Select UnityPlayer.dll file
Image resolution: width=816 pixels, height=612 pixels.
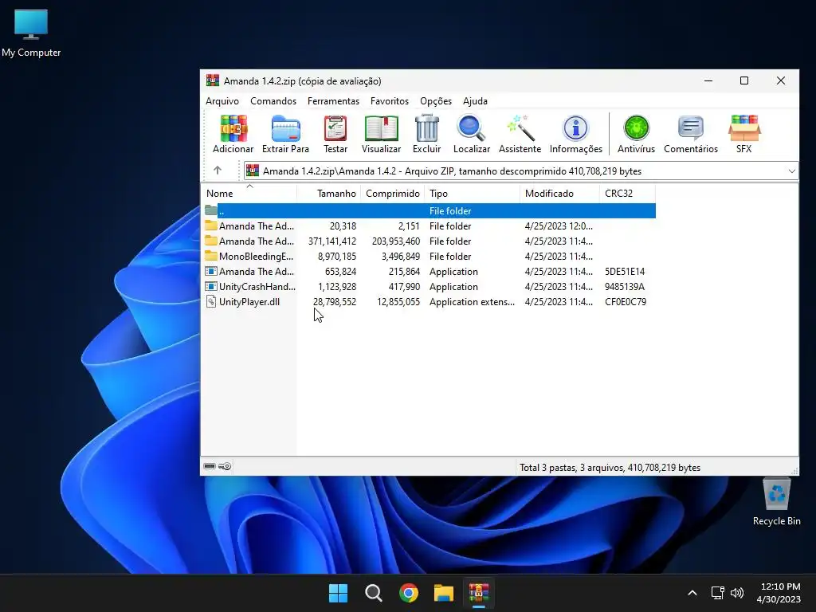point(430,301)
